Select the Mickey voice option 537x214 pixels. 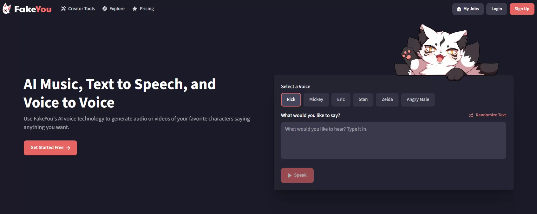tap(316, 100)
